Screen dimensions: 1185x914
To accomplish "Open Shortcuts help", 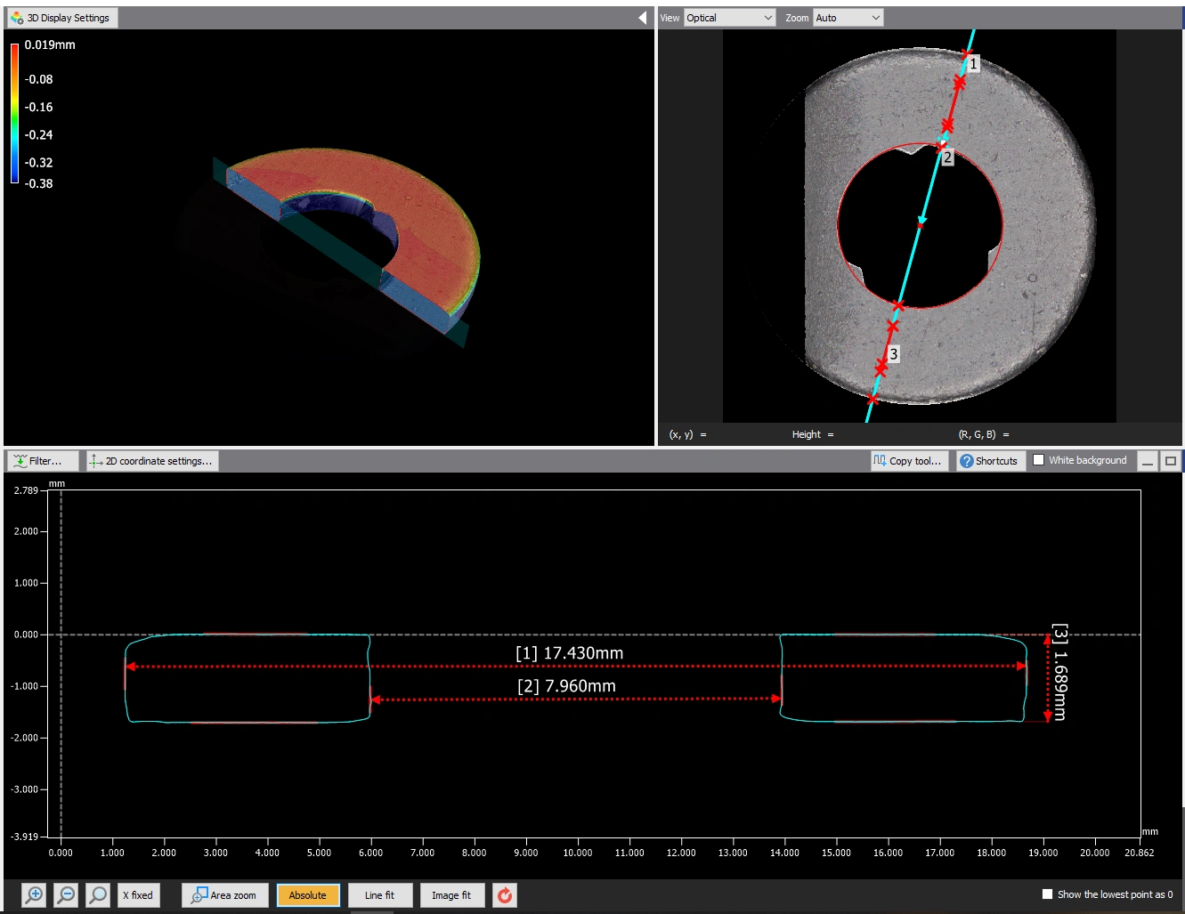I will coord(988,461).
